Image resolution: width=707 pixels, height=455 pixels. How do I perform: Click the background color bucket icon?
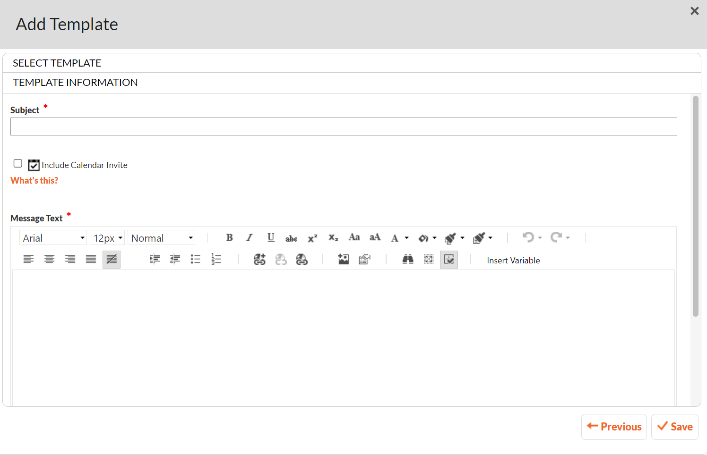[x=423, y=238]
